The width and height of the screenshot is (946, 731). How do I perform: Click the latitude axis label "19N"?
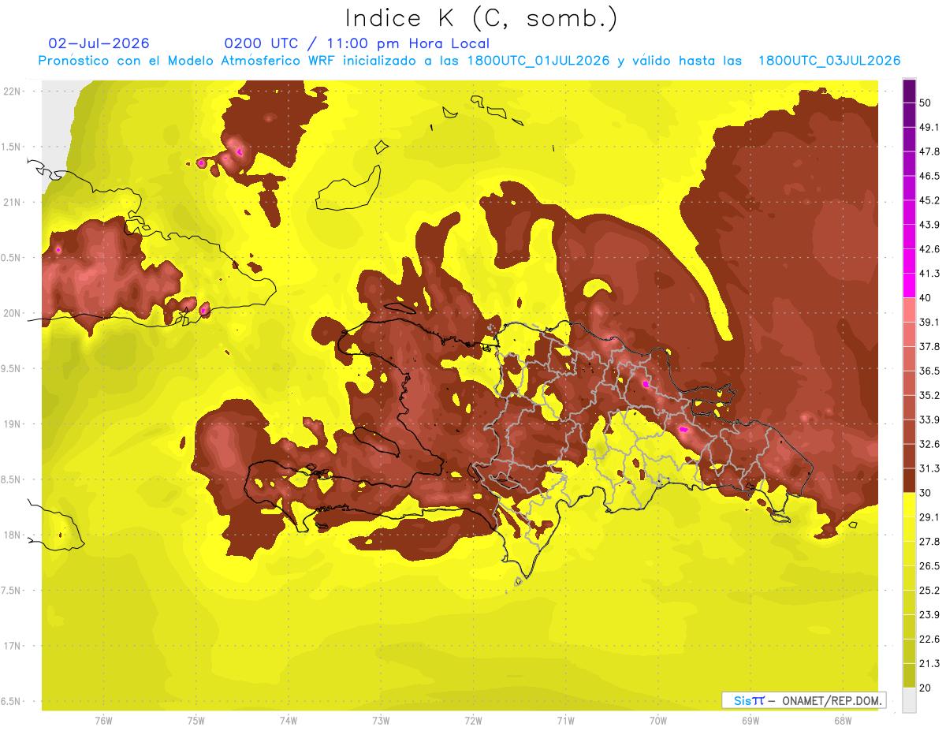click(13, 424)
